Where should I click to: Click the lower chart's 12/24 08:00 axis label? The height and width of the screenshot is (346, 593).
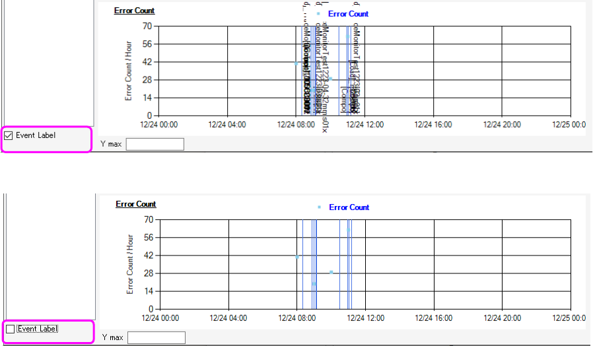point(297,318)
